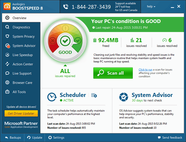Click the Settings gear icon
Image resolution: width=186 pixels, height=142 pixels.
tap(50, 137)
